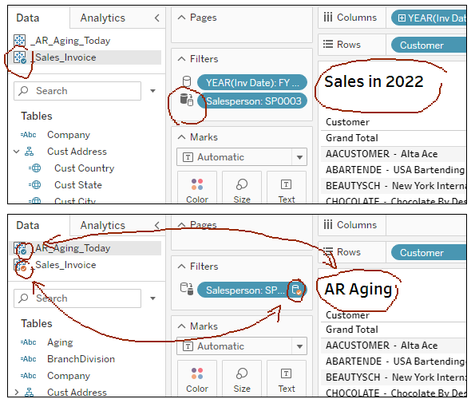Switch to Analytics tab in the top panel

click(103, 18)
